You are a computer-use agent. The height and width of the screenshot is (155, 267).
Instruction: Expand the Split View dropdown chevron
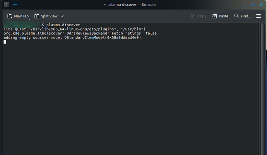62,16
